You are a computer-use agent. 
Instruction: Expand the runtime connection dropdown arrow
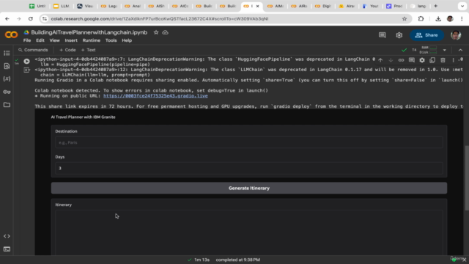[445, 50]
